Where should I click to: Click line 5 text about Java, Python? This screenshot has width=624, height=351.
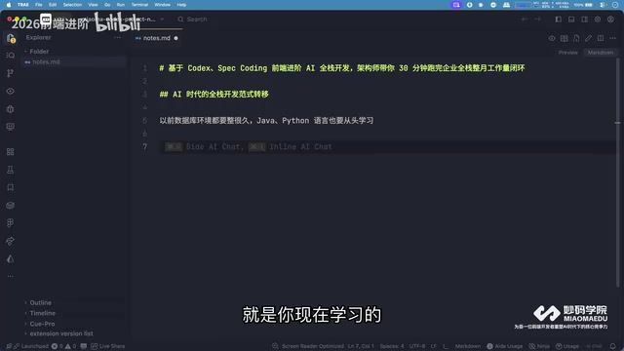point(266,121)
